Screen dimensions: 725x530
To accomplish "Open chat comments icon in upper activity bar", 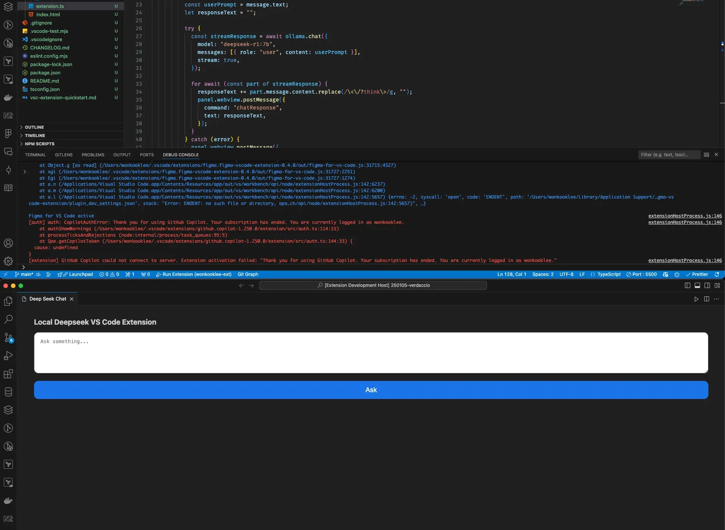I will point(8,152).
